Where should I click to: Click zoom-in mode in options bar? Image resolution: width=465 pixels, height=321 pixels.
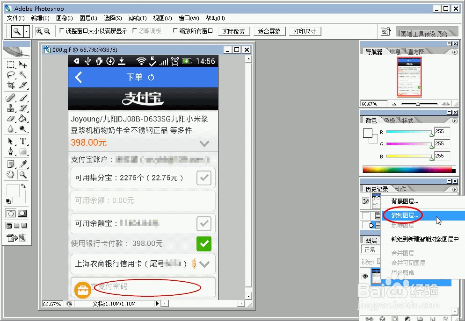[x=39, y=31]
